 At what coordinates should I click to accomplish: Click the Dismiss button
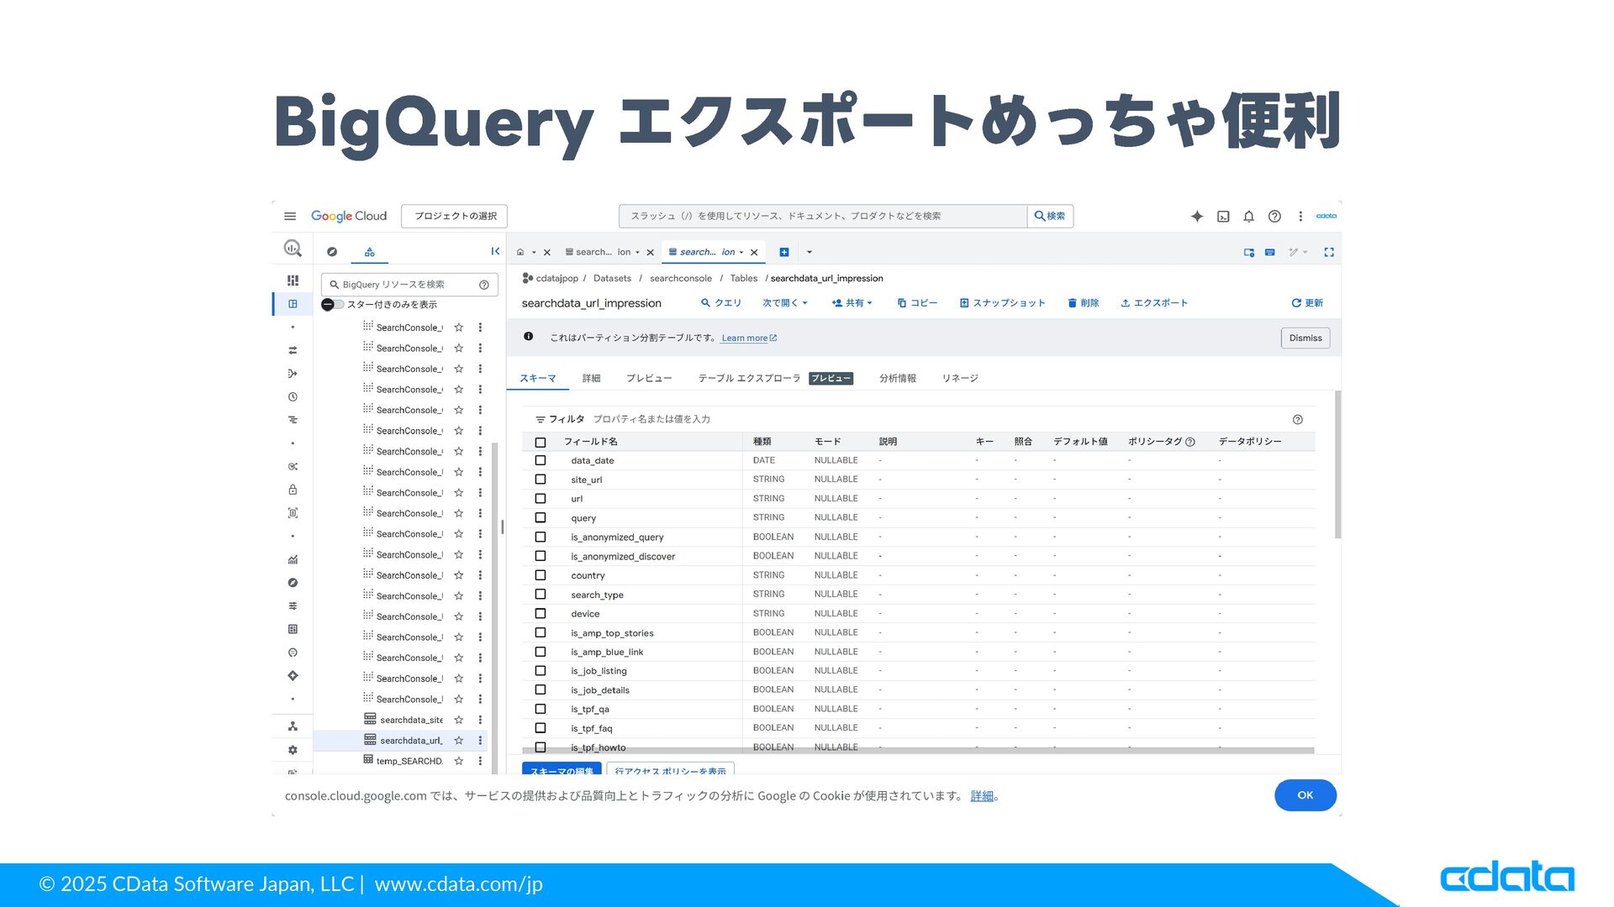click(1305, 338)
